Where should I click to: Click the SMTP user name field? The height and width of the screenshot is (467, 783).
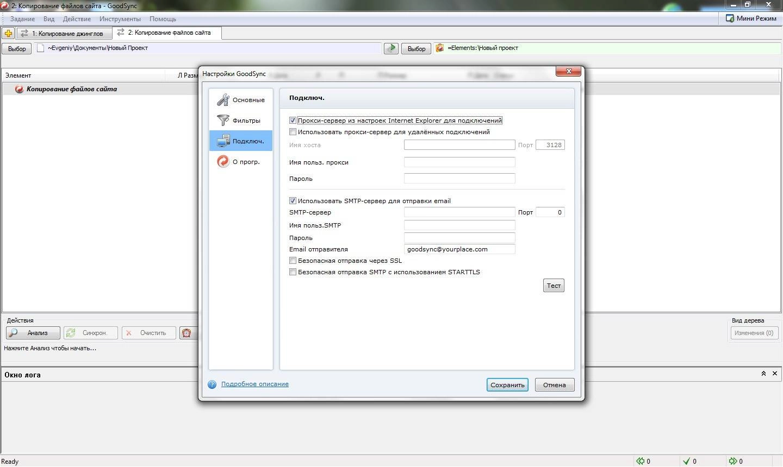click(459, 225)
